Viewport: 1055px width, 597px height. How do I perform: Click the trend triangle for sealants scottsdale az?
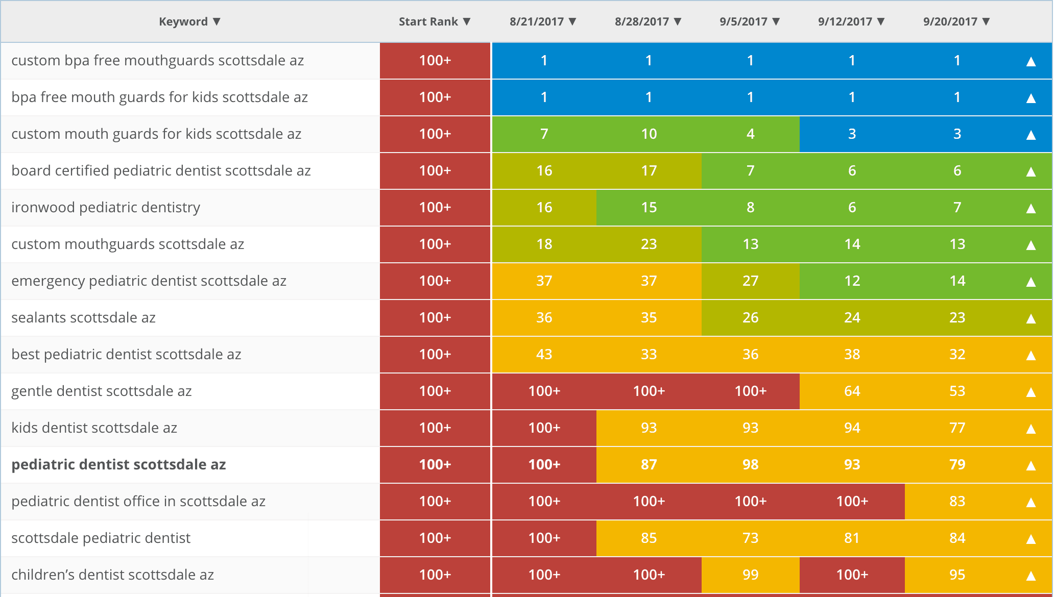tap(1031, 318)
